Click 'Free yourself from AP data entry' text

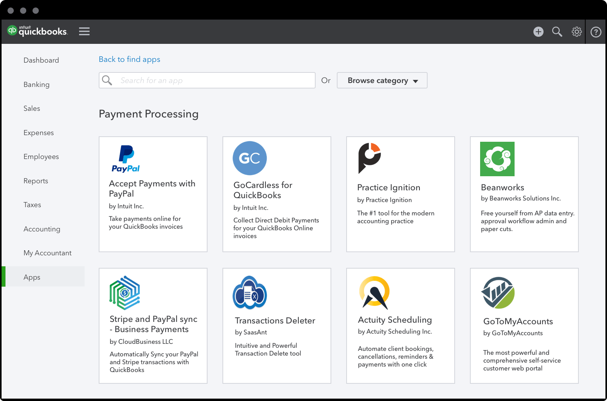[x=528, y=221]
